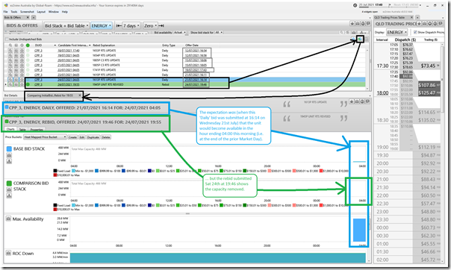Click the jump-to-end arrow after the Zero dropdown

pos(161,25)
